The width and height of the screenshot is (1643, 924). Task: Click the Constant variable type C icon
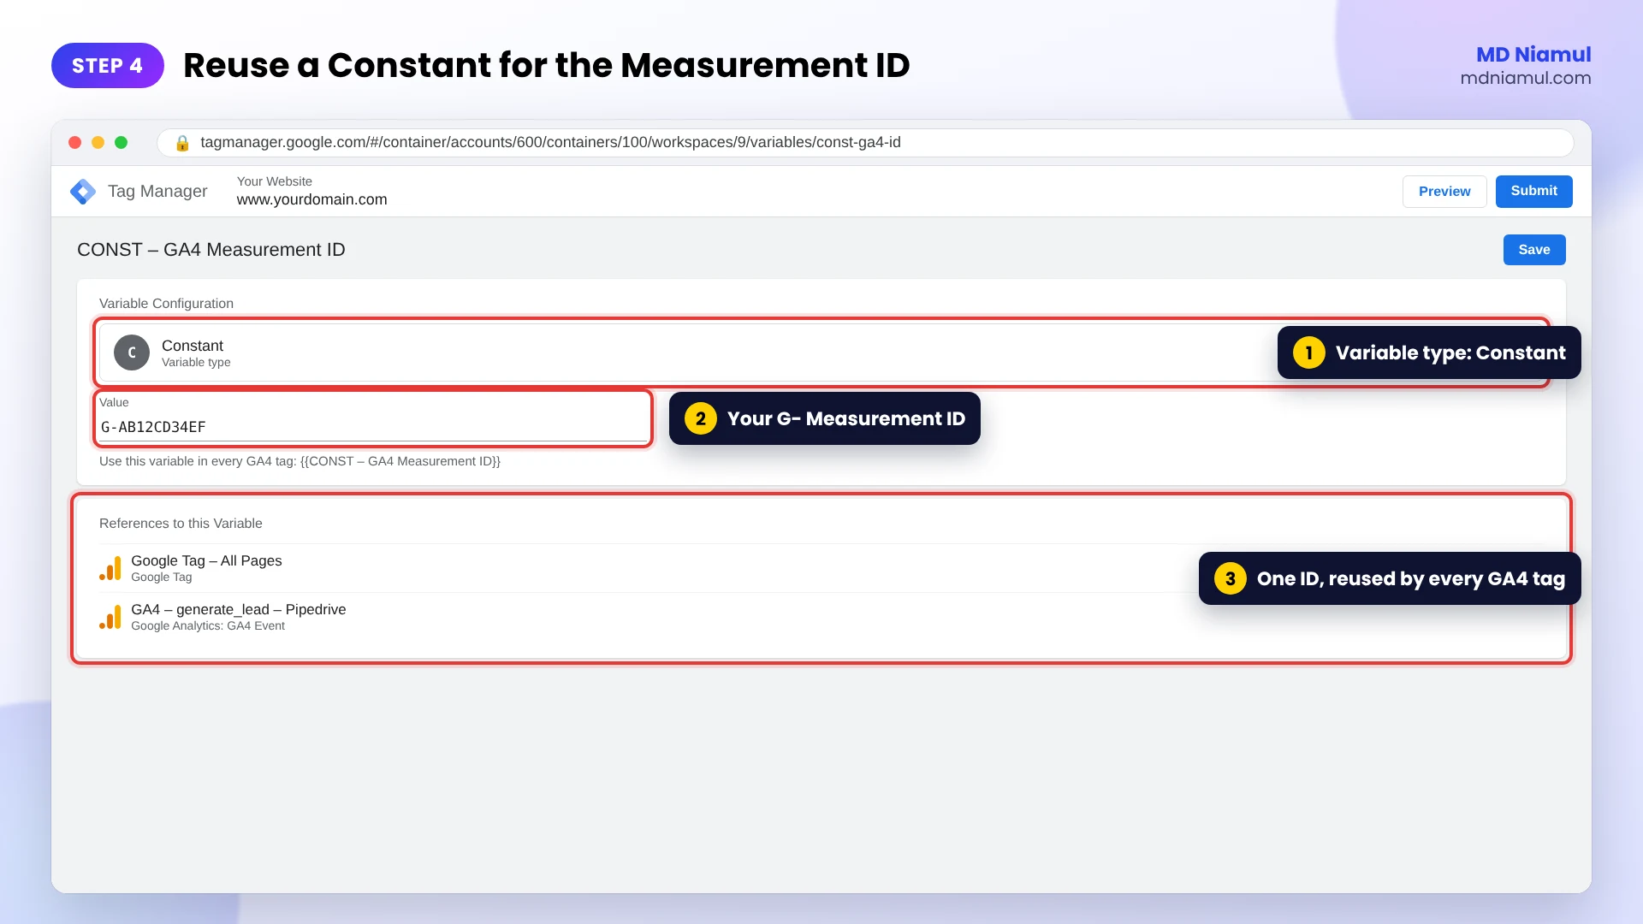132,352
